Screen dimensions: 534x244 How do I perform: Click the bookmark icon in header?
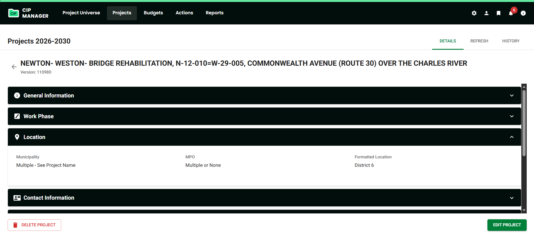point(498,13)
